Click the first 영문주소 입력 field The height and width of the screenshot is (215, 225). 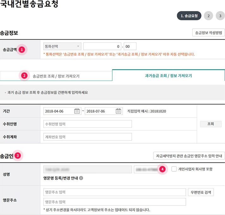tap(115, 192)
